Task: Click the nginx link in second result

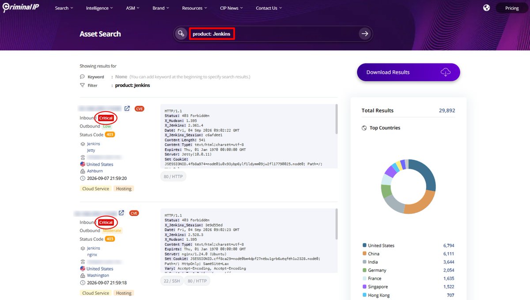Action: click(92, 255)
